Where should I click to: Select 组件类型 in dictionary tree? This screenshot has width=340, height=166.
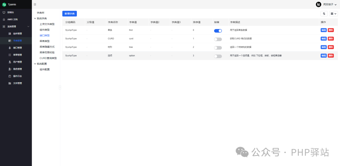click(44, 30)
